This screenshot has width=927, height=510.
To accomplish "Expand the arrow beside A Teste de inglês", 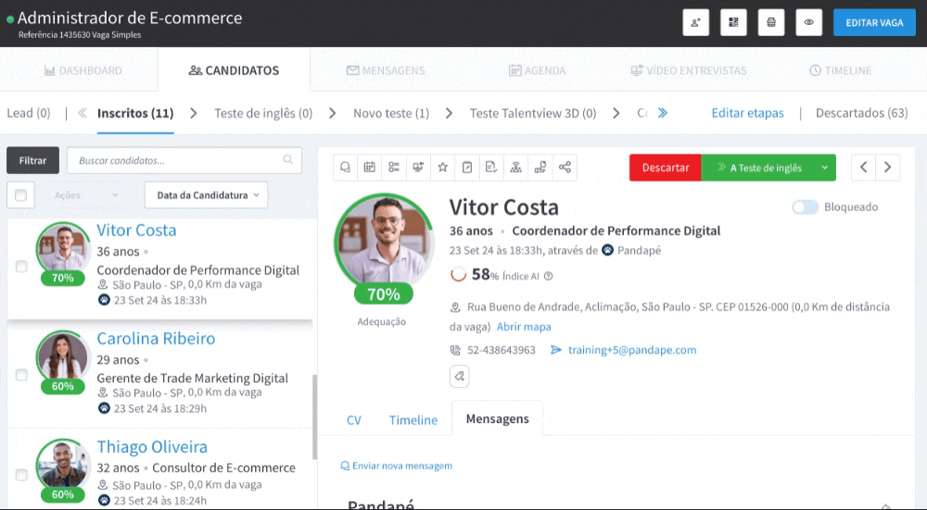I will [823, 168].
